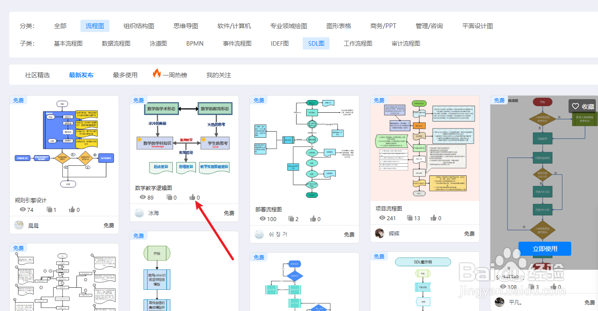Image resolution: width=598 pixels, height=311 pixels.
Task: Open the 管理/咨询 category
Action: pyautogui.click(x=429, y=26)
